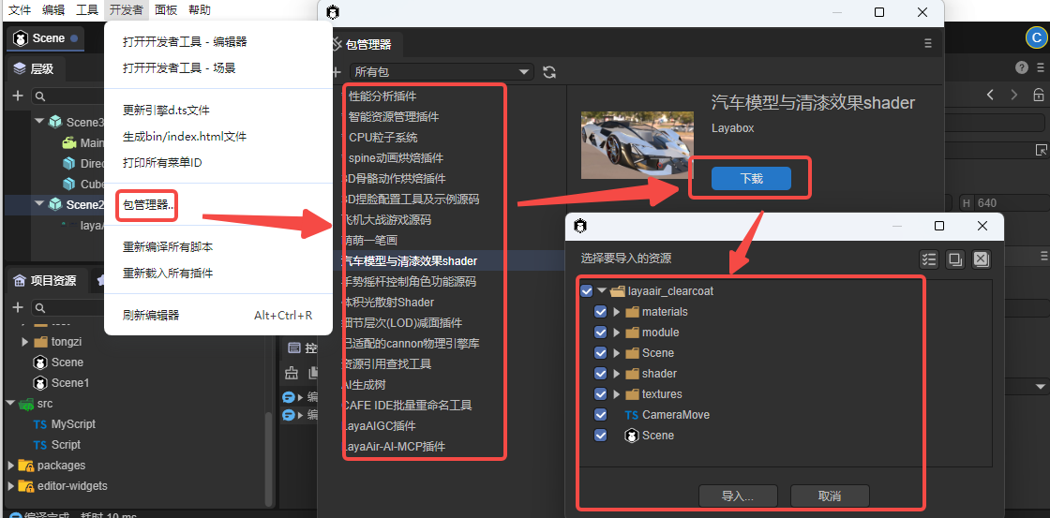Expand the packages folder in project assets
The height and width of the screenshot is (518, 1050).
tap(10, 466)
